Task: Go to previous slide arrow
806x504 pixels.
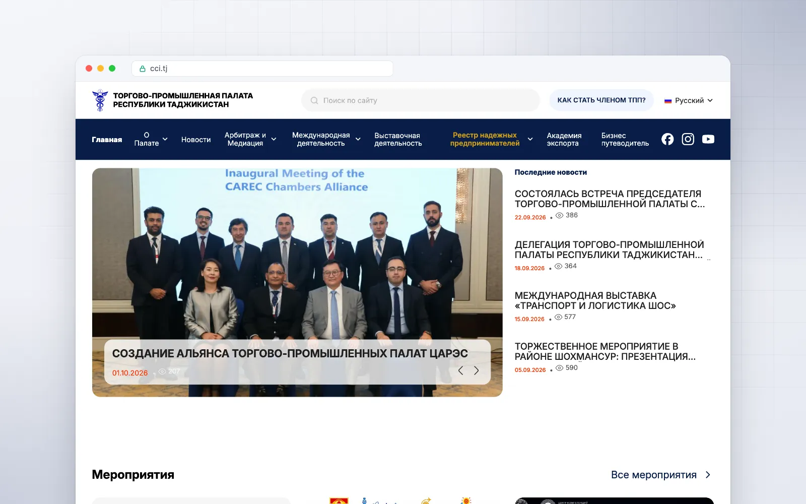Action: (460, 370)
